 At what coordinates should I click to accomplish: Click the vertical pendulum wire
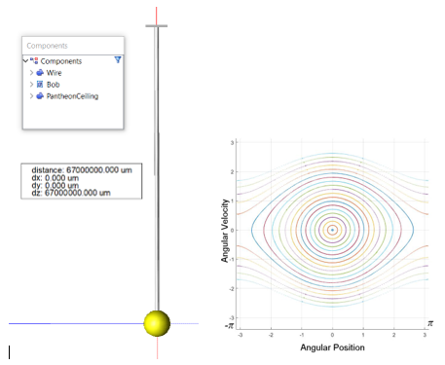(x=157, y=168)
